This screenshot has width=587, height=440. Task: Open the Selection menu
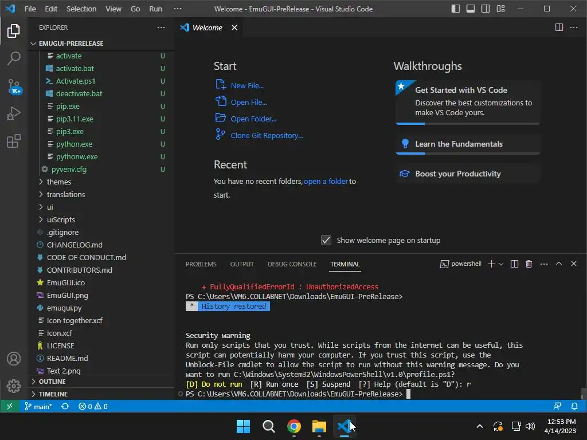click(81, 9)
